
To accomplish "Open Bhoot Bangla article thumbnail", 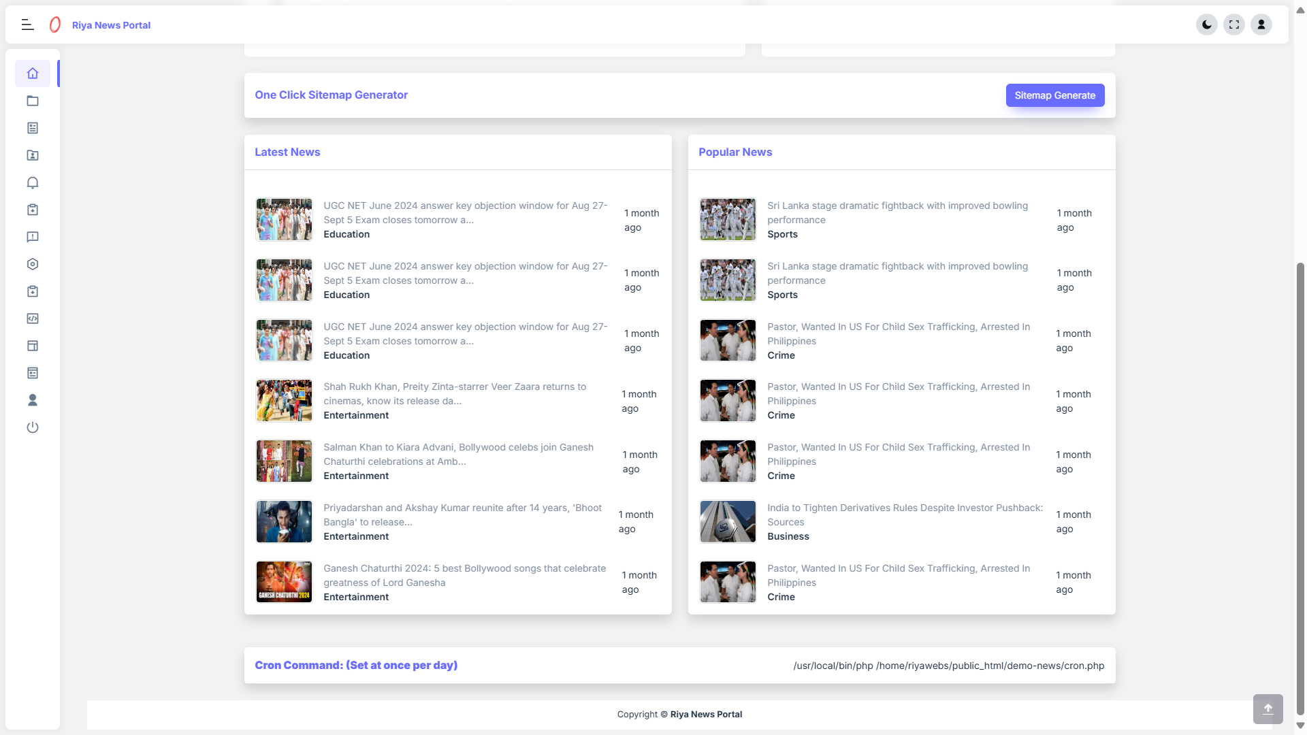I will (x=284, y=521).
